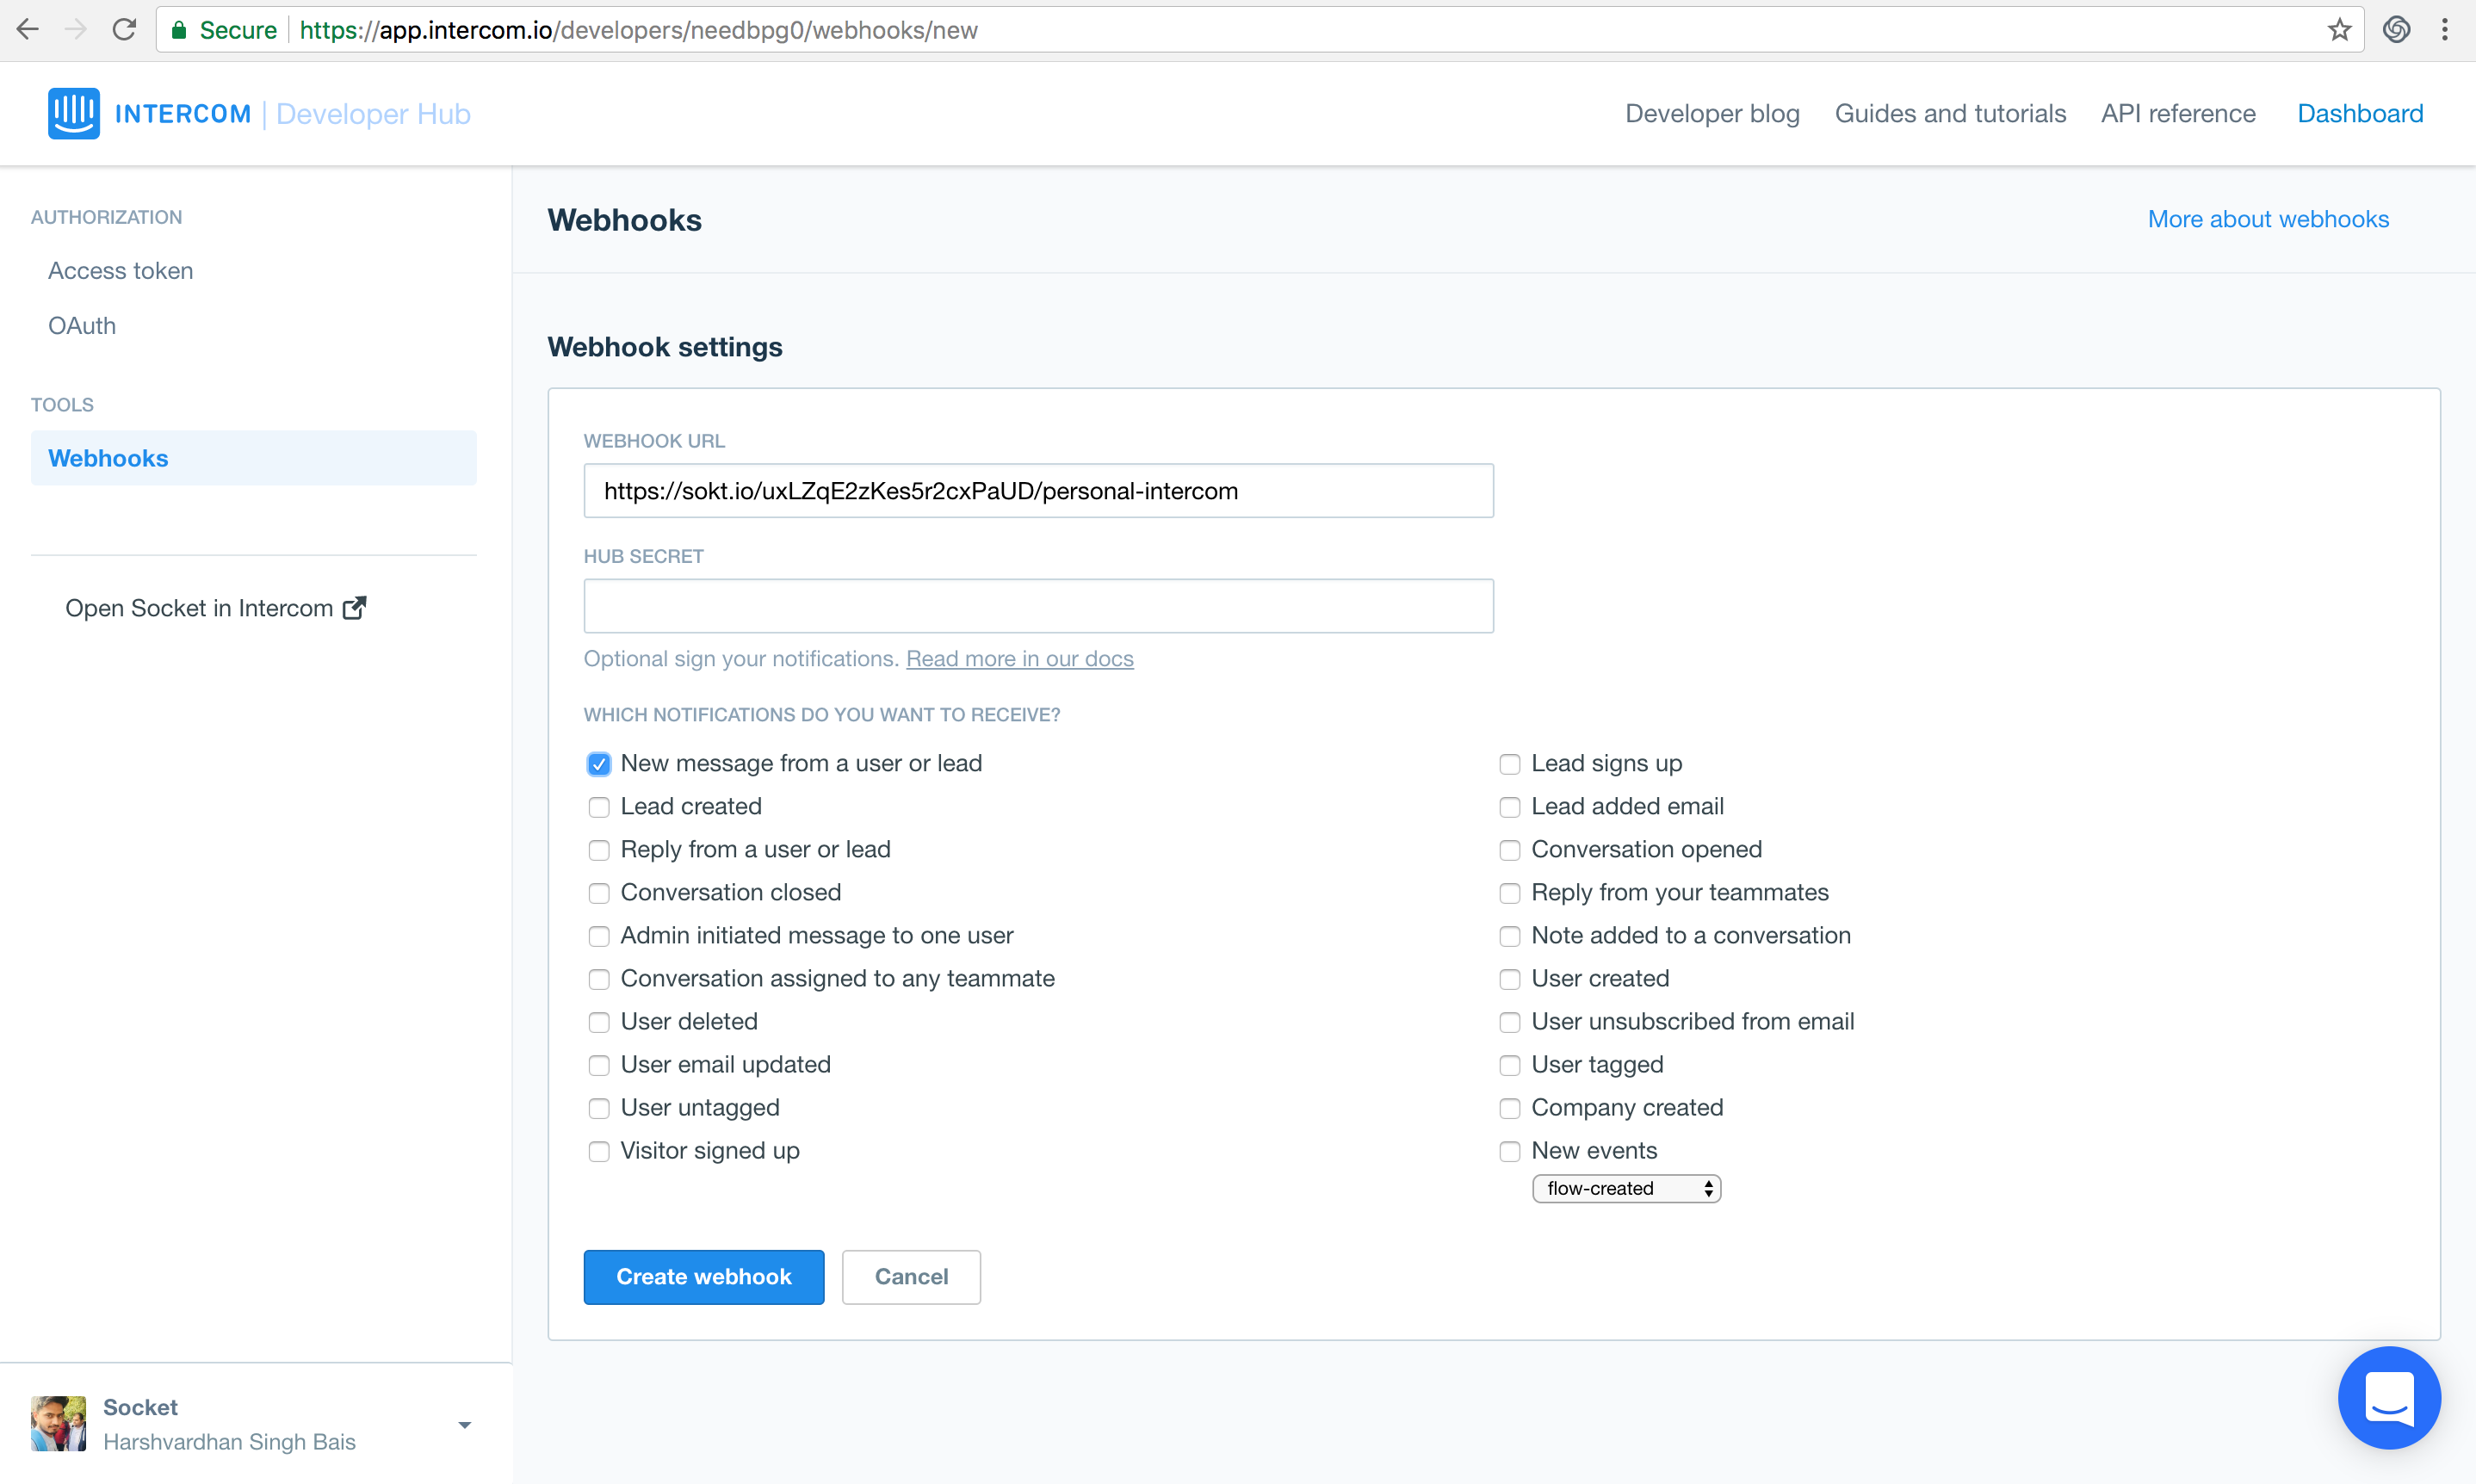Click the external link icon next to Open Socket
Viewport: 2476px width, 1484px height.
click(x=356, y=607)
